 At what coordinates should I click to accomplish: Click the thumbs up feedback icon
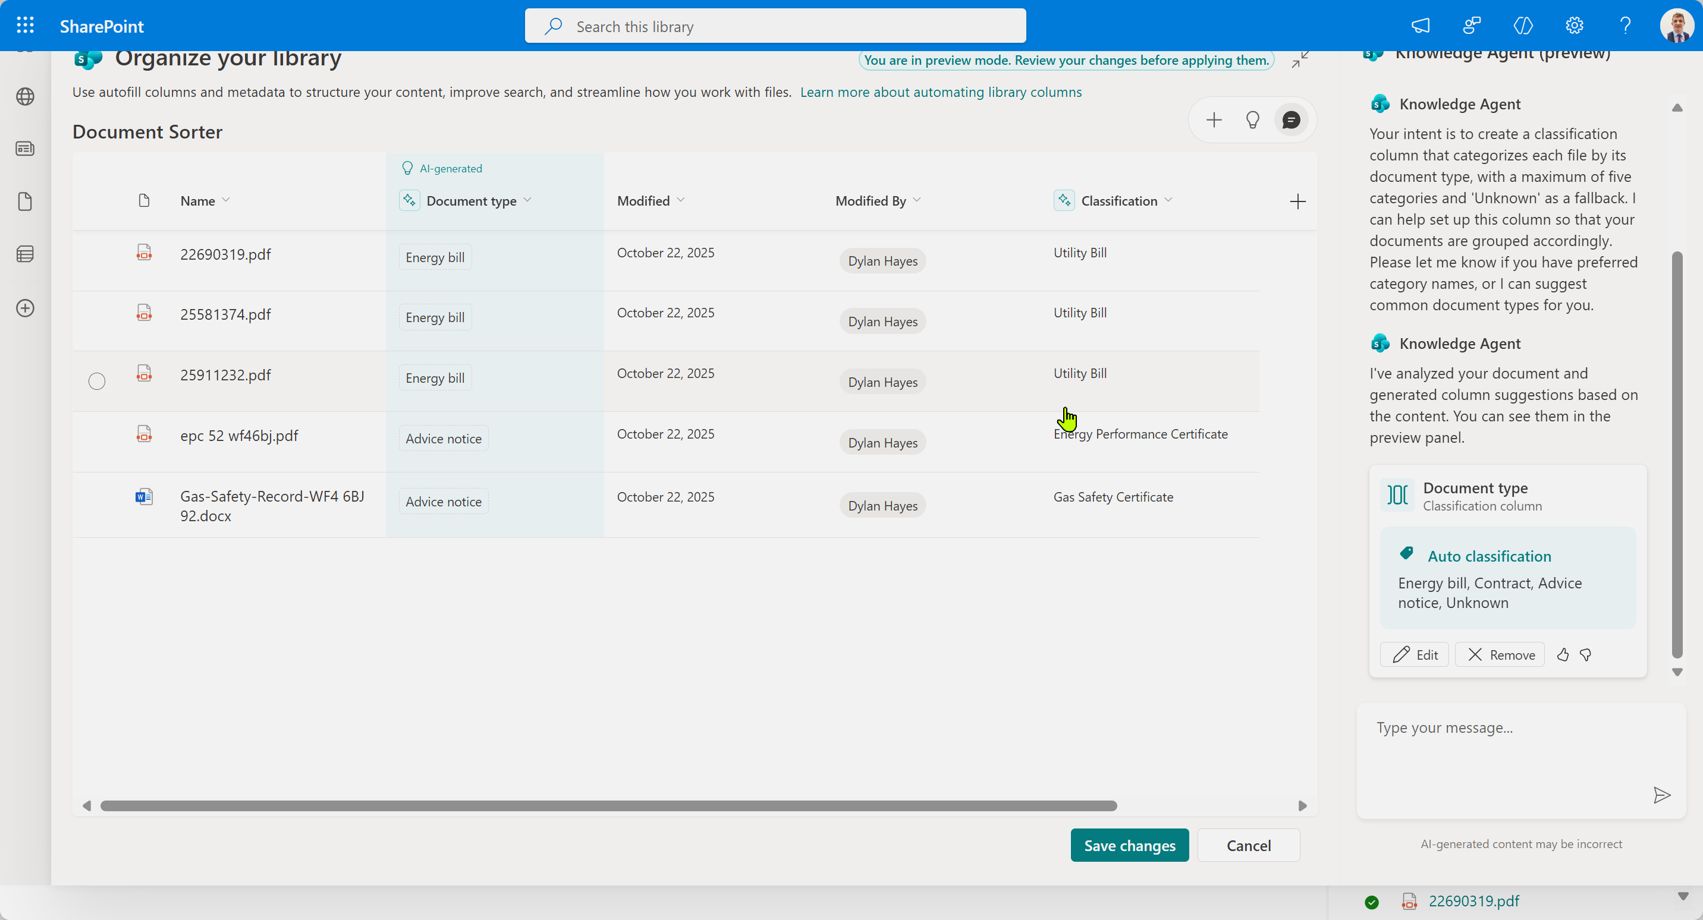(1562, 654)
